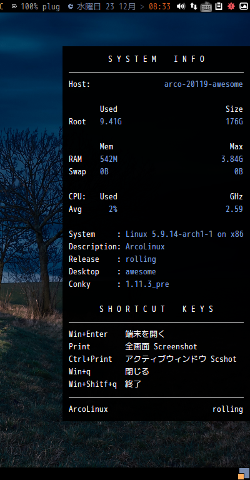Click the small battery icon beside 100% plug
Image resolution: width=250 pixels, height=480 pixels.
click(x=14, y=6)
